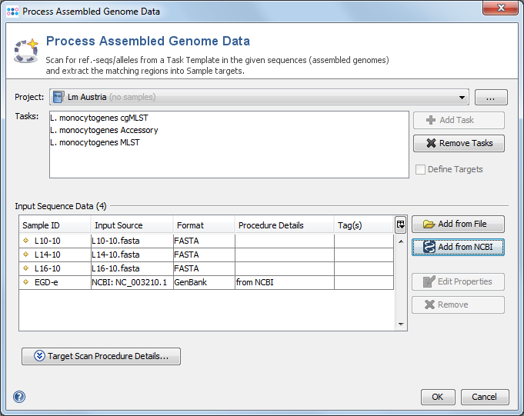
Task: Browse projects with the ellipsis button
Action: [x=491, y=98]
